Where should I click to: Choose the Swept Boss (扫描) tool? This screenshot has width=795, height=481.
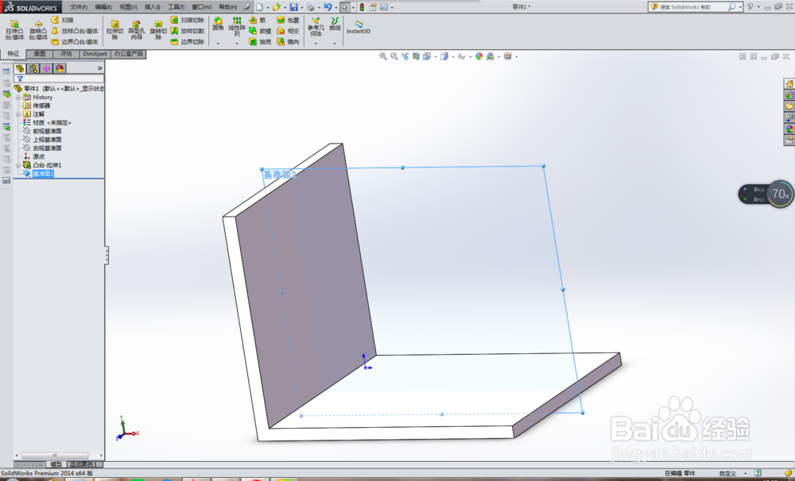[x=62, y=20]
